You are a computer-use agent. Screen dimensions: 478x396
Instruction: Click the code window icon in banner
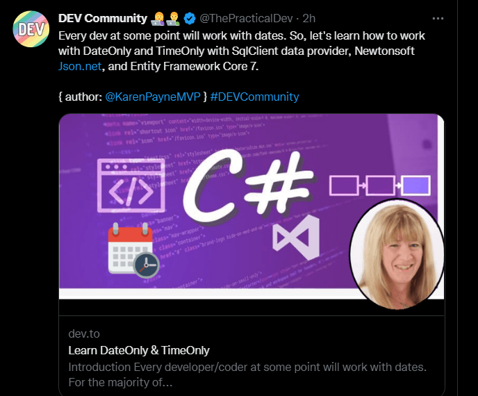point(131,185)
